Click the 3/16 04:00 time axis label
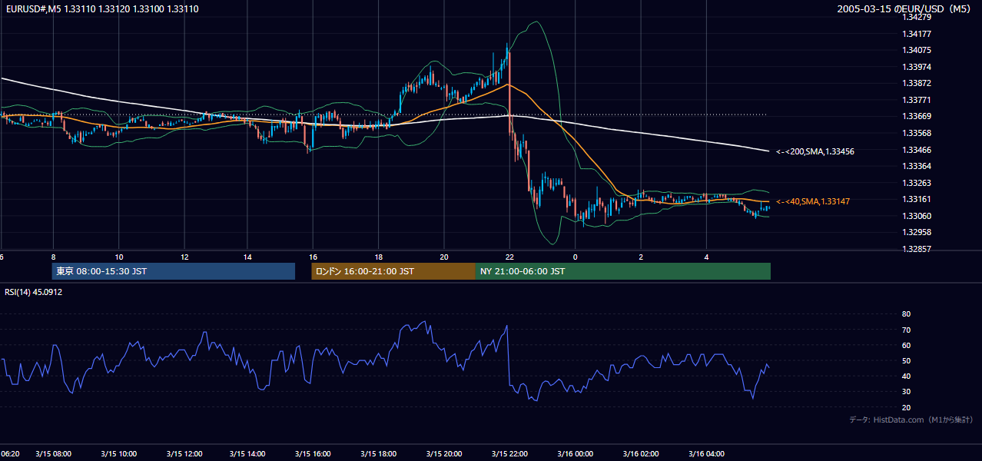 [706, 454]
